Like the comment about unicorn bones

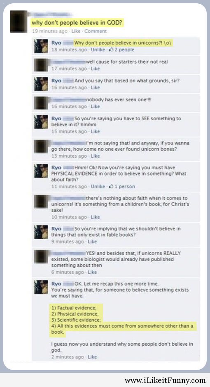tap(95, 156)
